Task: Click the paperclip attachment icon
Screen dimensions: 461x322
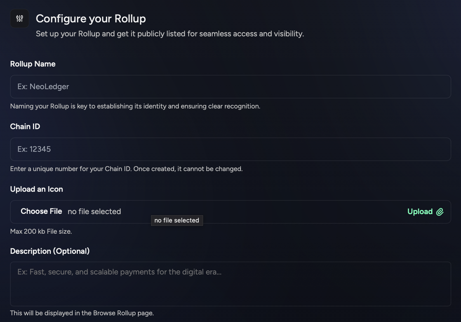Action: [x=440, y=212]
